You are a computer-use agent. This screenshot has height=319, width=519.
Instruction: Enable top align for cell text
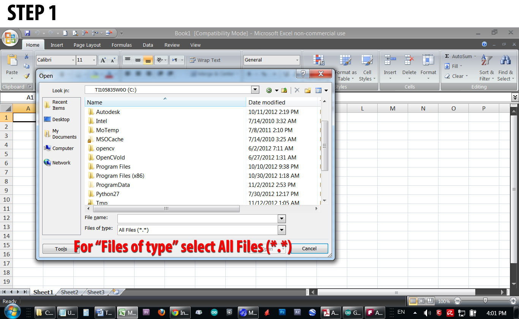pyautogui.click(x=127, y=60)
